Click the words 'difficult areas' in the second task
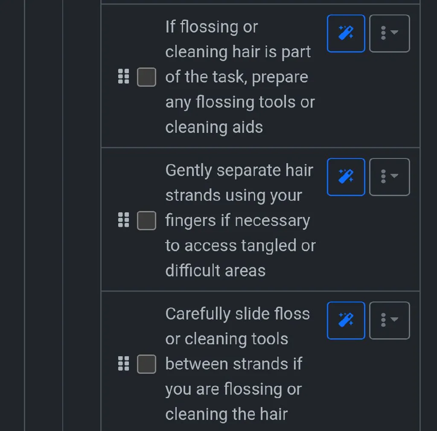Viewport: 437px width, 431px height. (x=215, y=270)
